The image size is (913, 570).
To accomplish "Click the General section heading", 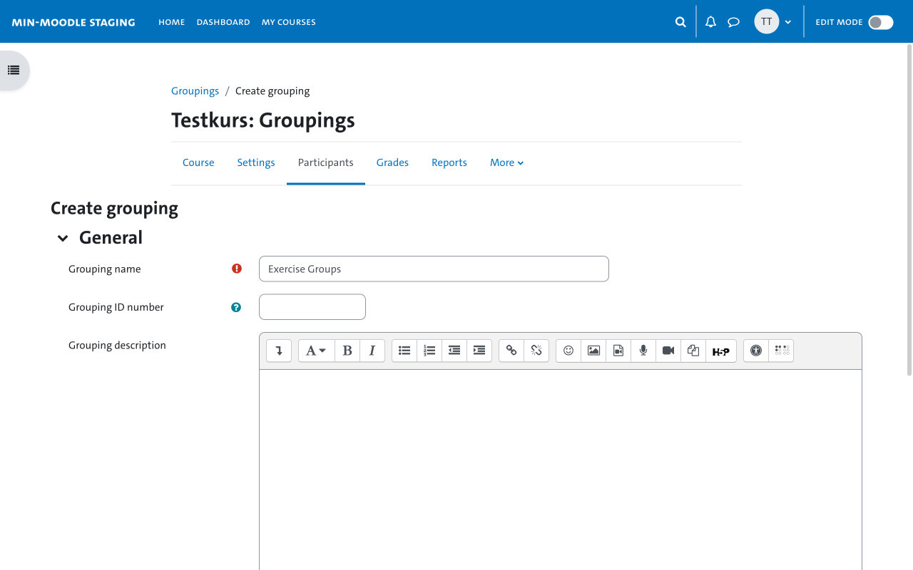I will (111, 237).
